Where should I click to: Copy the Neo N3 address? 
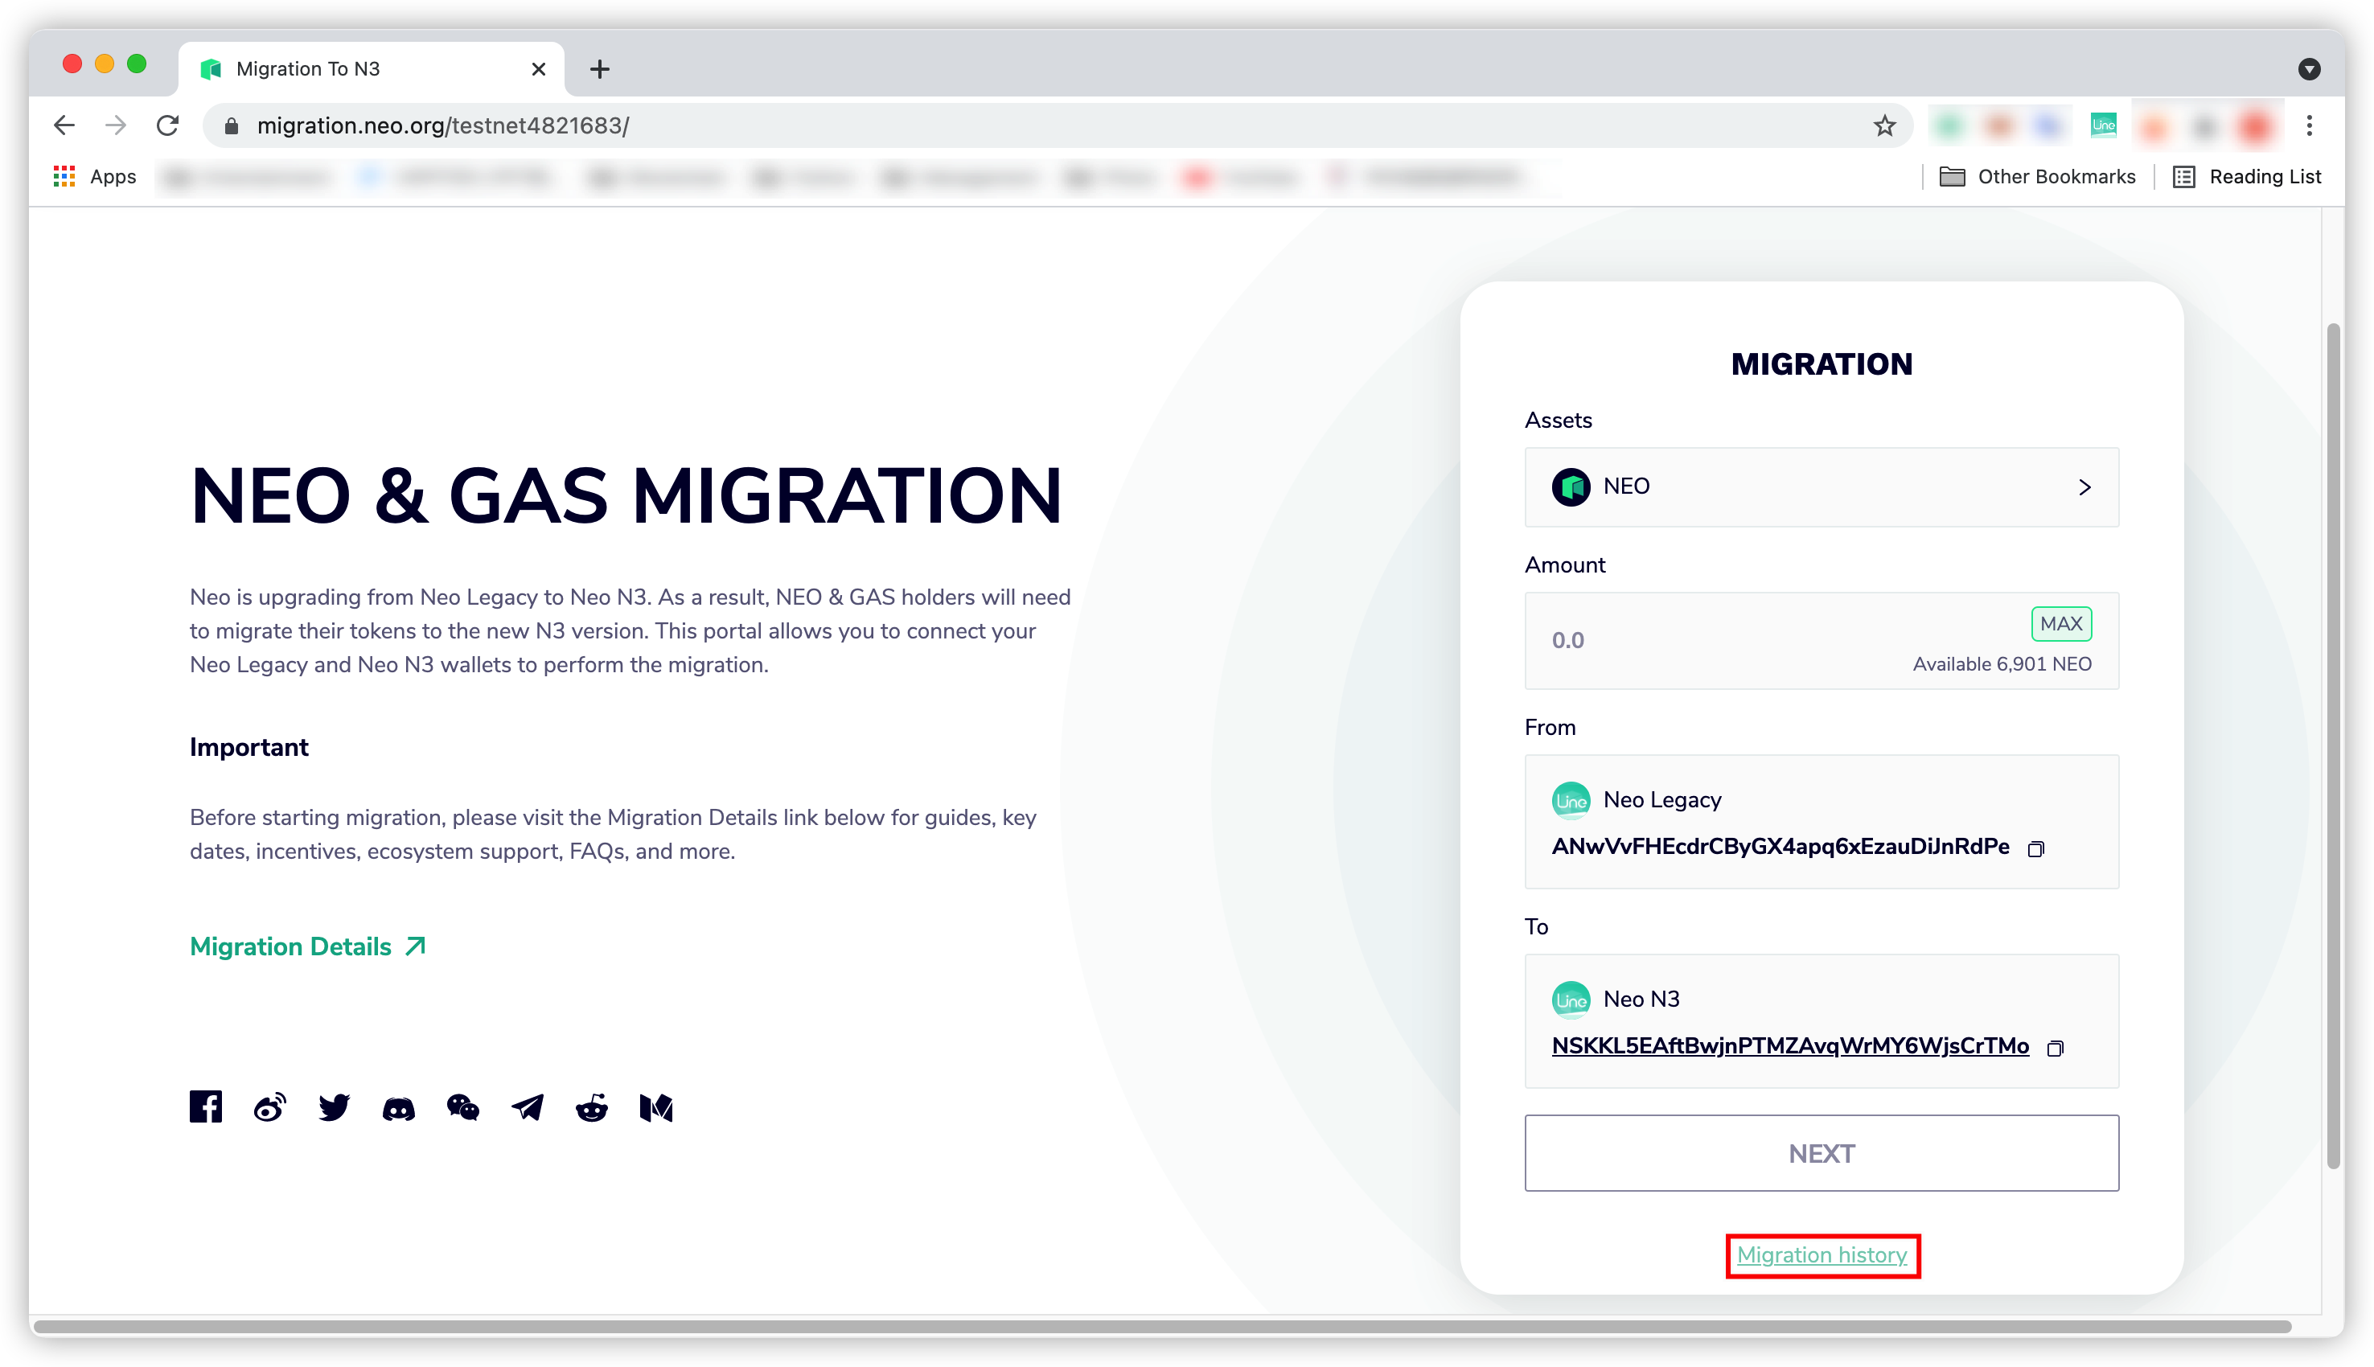pyautogui.click(x=2055, y=1048)
